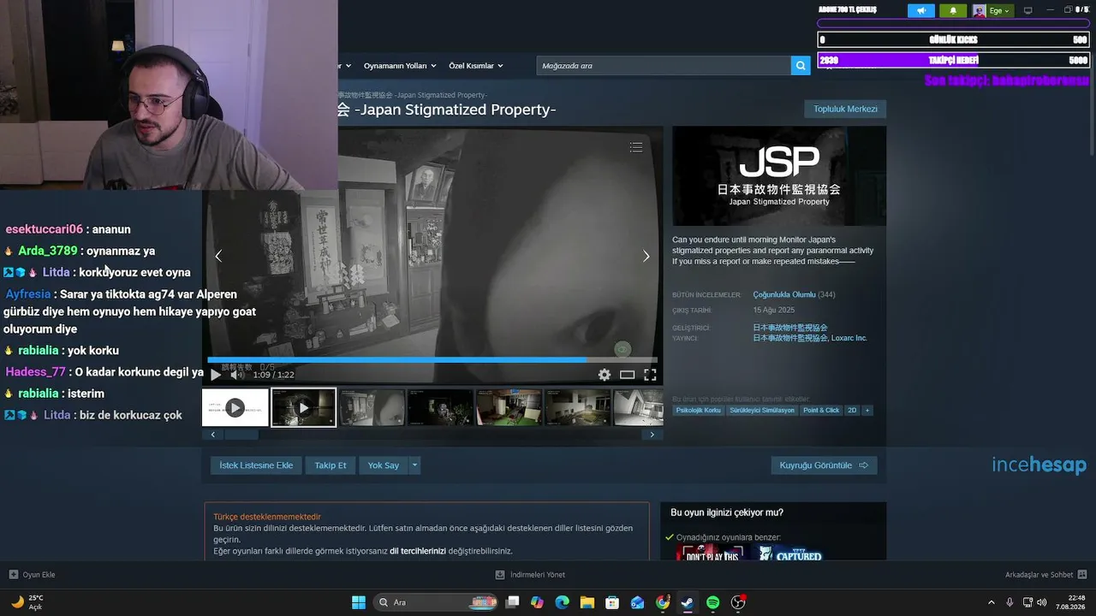Open Microsoft Edge from taskbar
This screenshot has width=1096, height=616.
click(562, 602)
